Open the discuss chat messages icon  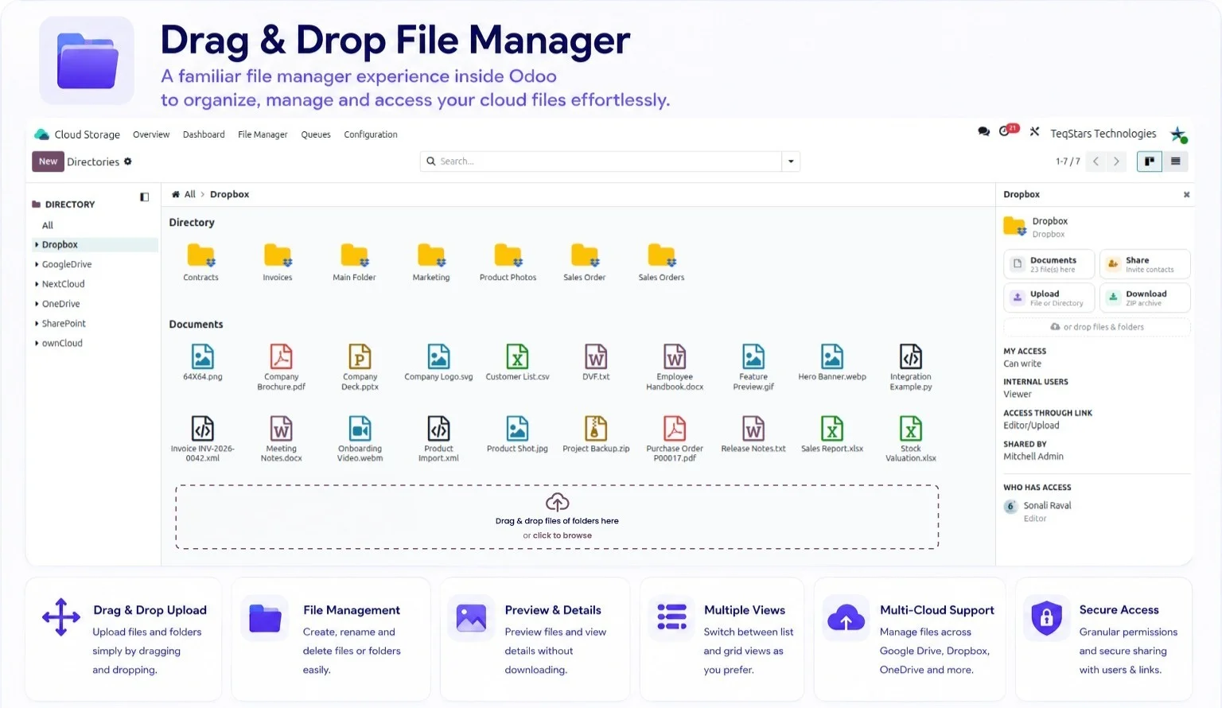click(983, 132)
